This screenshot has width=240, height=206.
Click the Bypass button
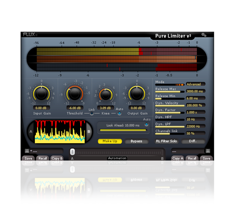137,141
